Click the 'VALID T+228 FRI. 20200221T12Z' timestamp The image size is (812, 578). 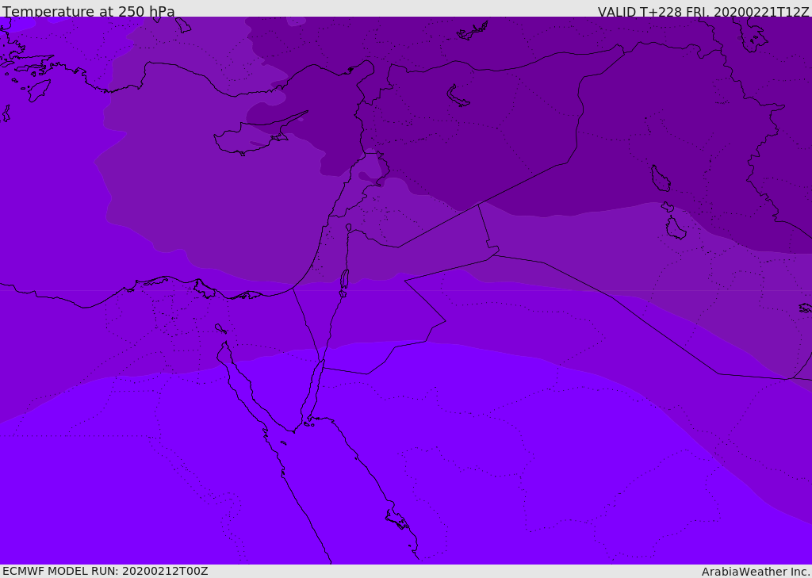click(x=703, y=12)
